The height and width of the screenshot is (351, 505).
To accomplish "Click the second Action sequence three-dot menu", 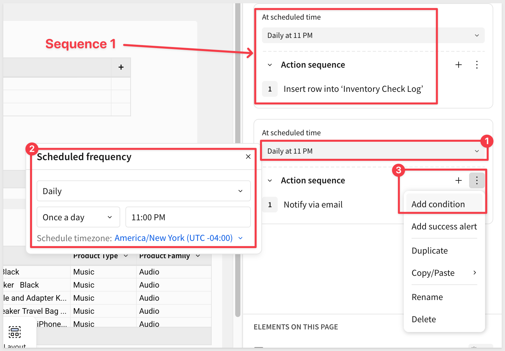I will pos(477,180).
